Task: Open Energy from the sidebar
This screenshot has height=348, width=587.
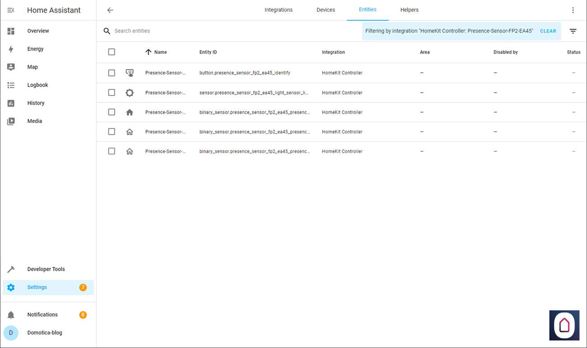Action: [35, 49]
